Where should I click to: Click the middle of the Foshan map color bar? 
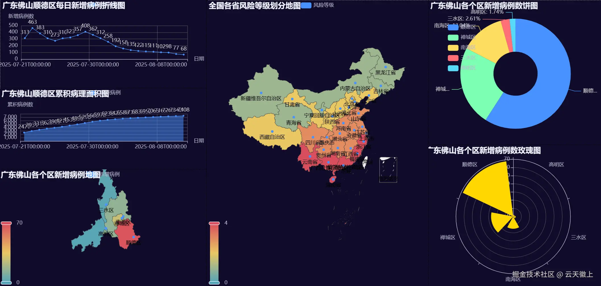pyautogui.click(x=6, y=253)
